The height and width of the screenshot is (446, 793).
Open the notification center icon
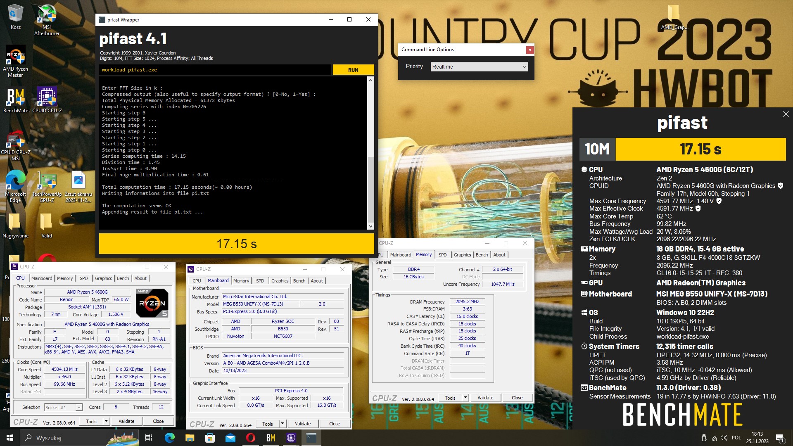point(780,438)
